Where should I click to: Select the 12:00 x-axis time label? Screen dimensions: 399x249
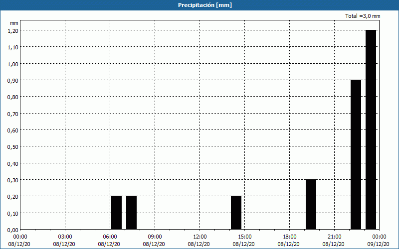200,237
